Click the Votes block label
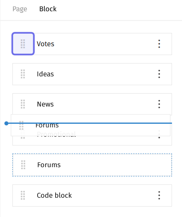This screenshot has height=217, width=182. point(46,44)
